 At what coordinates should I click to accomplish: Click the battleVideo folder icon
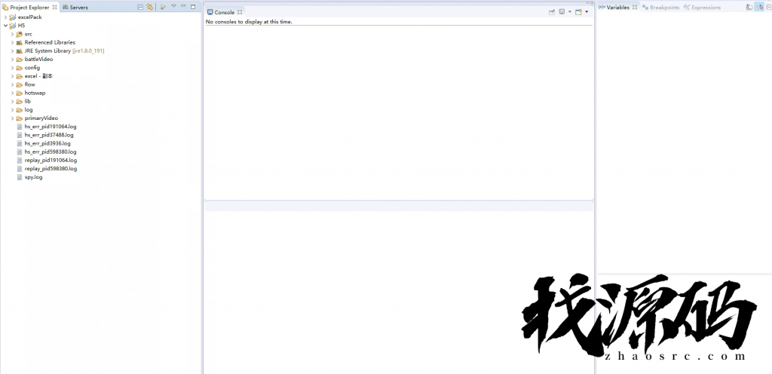(x=19, y=59)
